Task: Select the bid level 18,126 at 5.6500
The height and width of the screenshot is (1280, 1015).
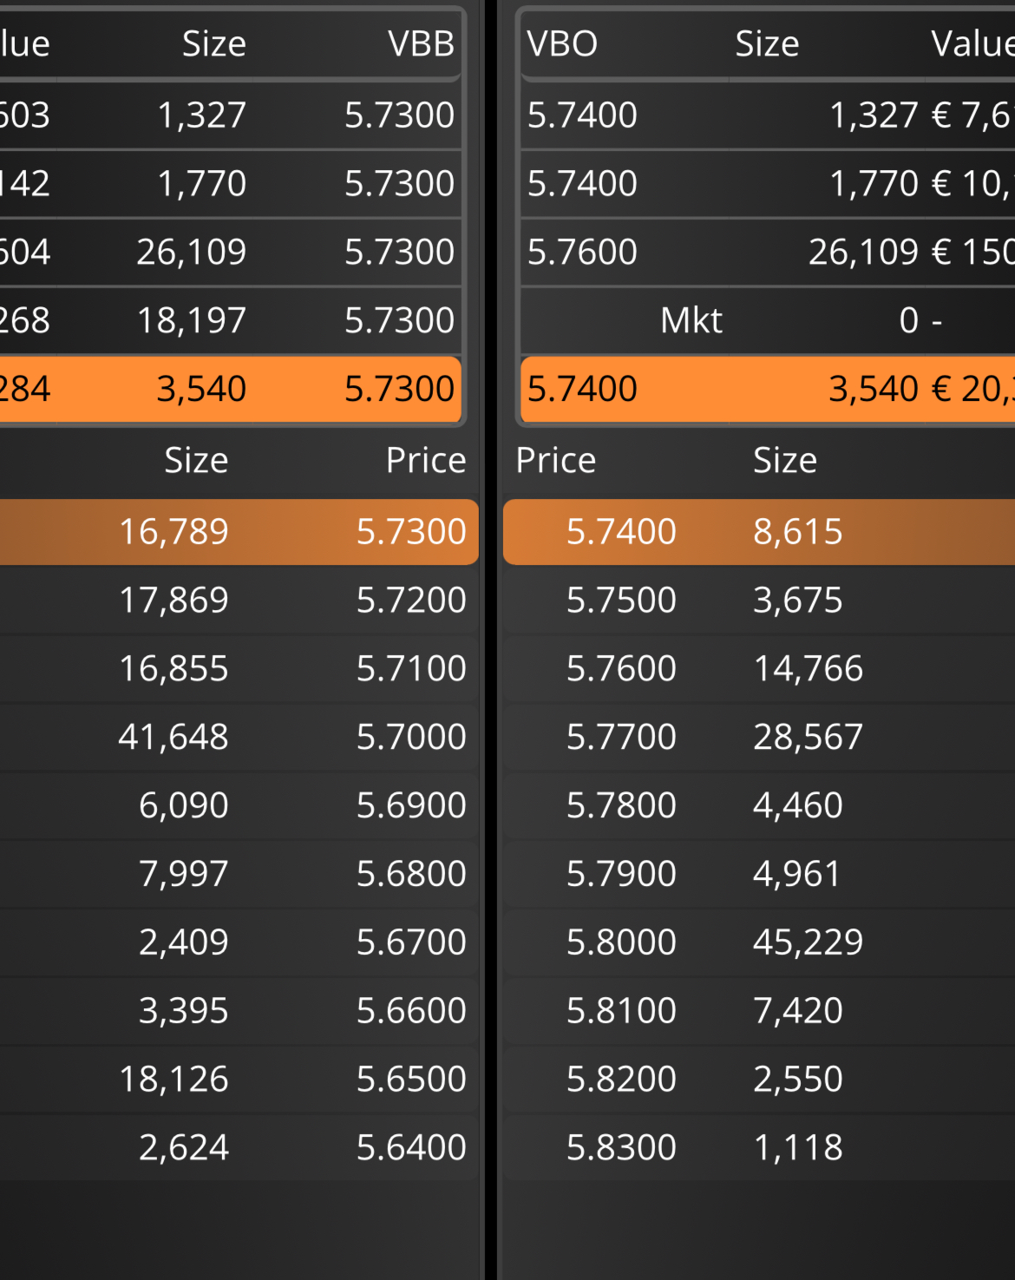Action: coord(239,1079)
